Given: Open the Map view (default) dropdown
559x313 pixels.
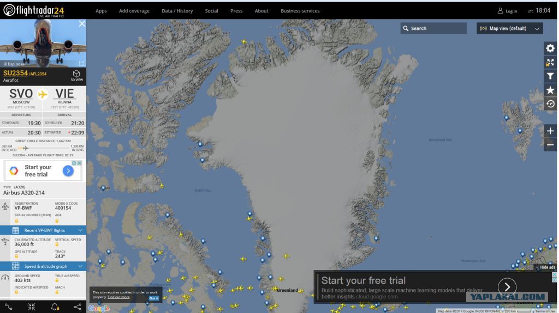Looking at the screenshot, I should point(510,28).
